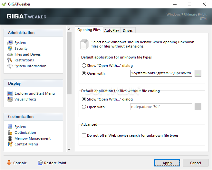Click the Customization panel header
The image size is (212, 170).
tap(34, 117)
